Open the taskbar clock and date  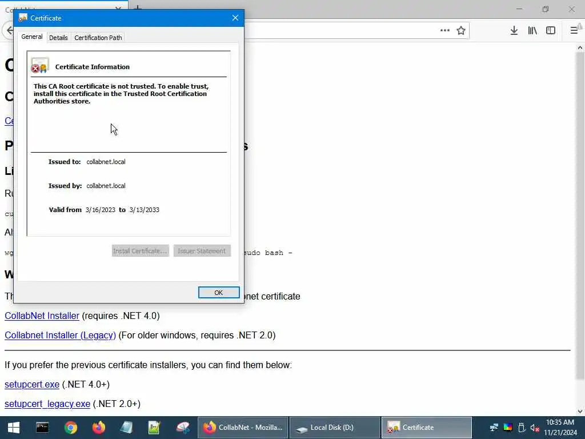[560, 428]
